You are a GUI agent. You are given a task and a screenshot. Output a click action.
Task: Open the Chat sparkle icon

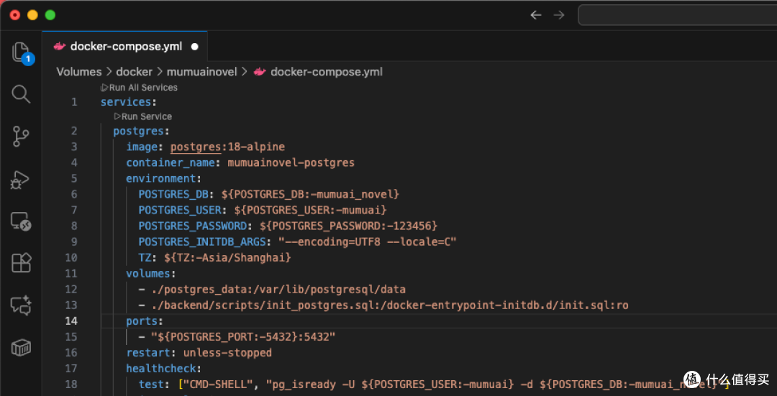tap(21, 305)
